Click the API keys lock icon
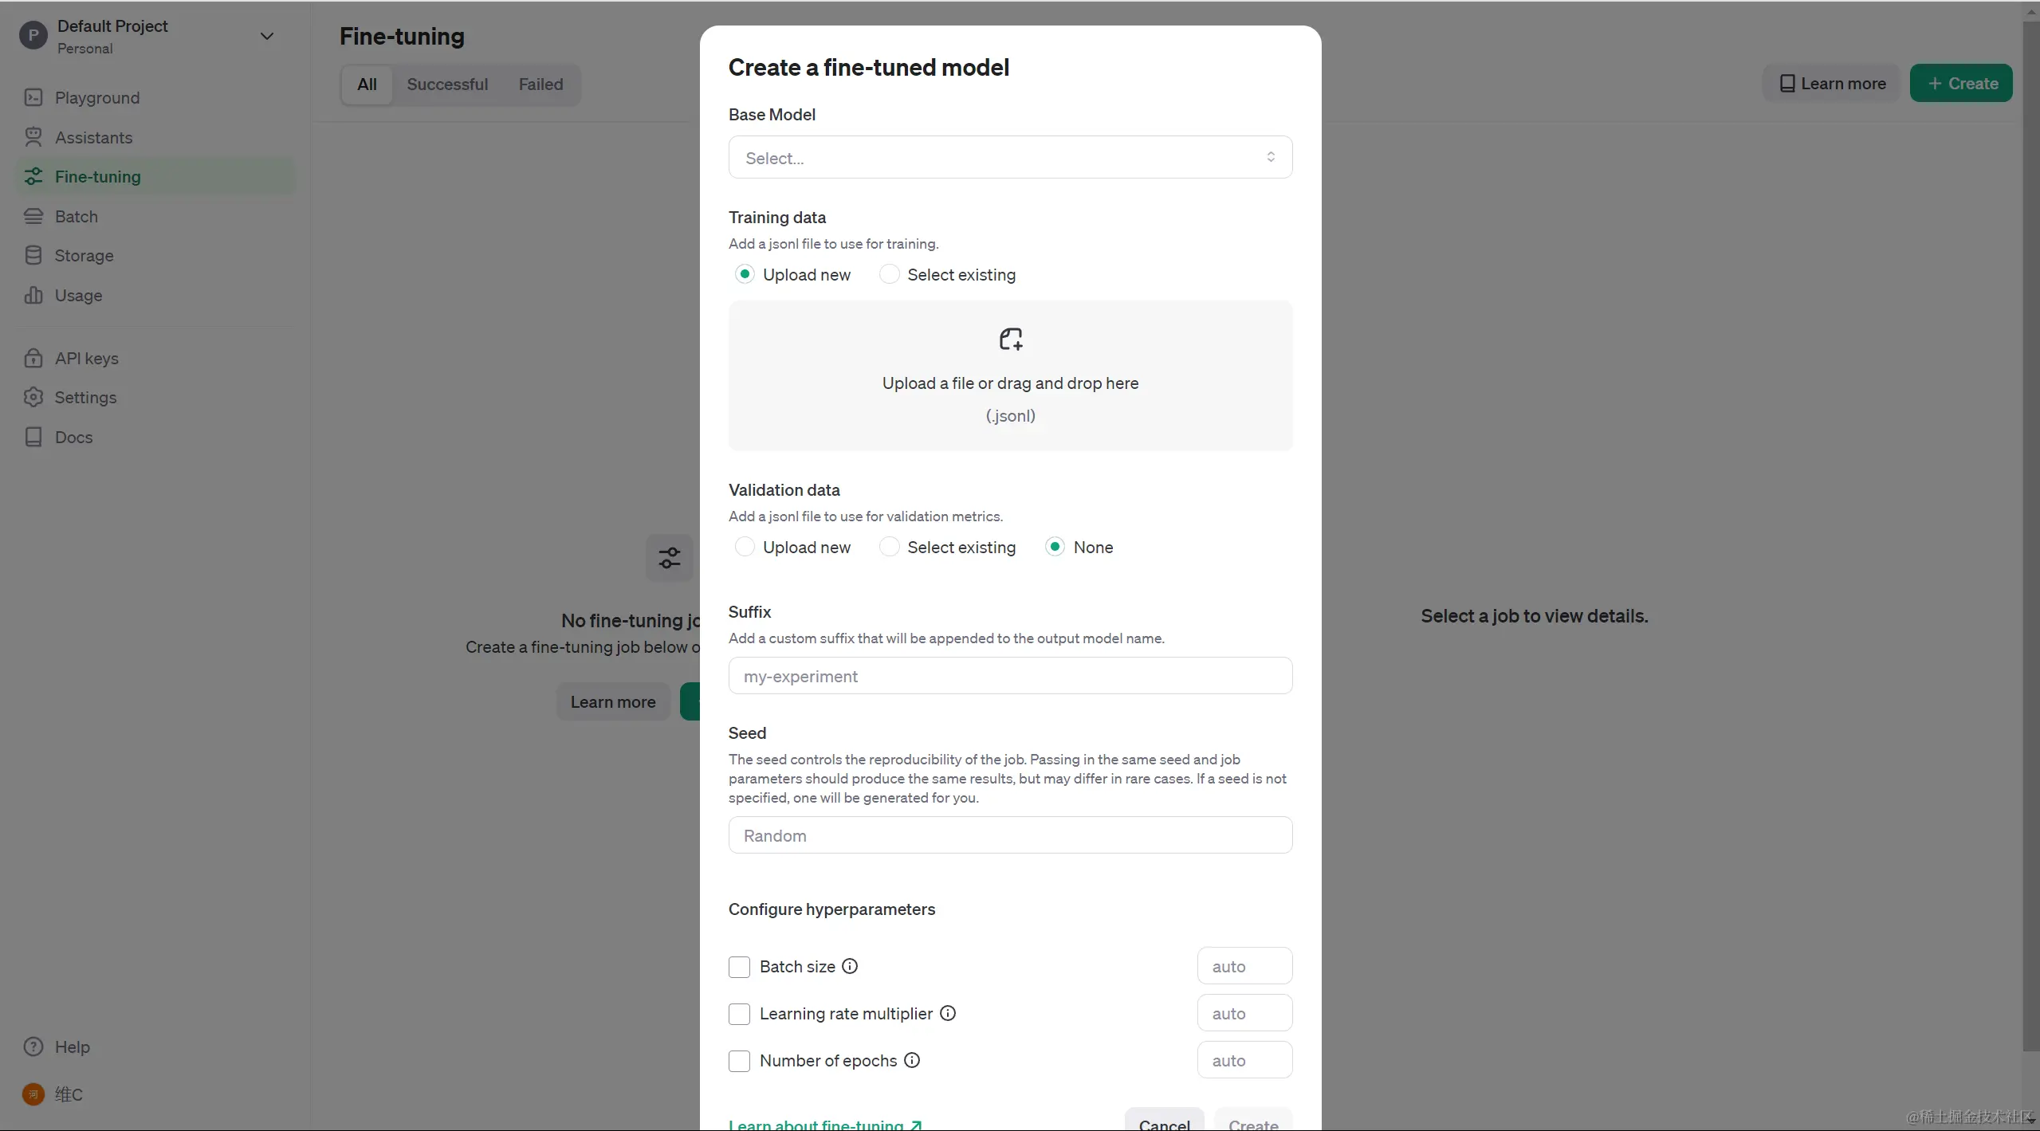 pos(33,358)
